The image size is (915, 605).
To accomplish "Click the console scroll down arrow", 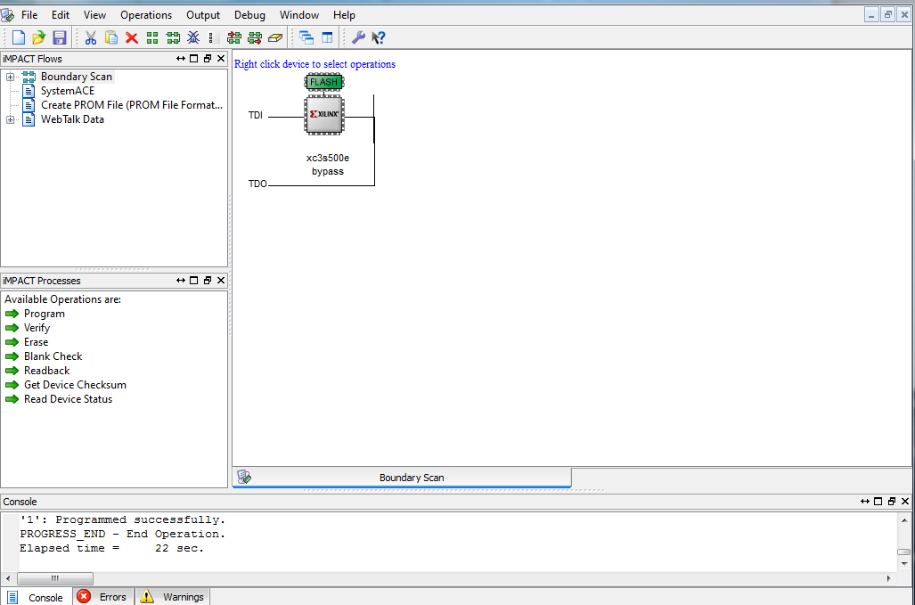I will 904,564.
